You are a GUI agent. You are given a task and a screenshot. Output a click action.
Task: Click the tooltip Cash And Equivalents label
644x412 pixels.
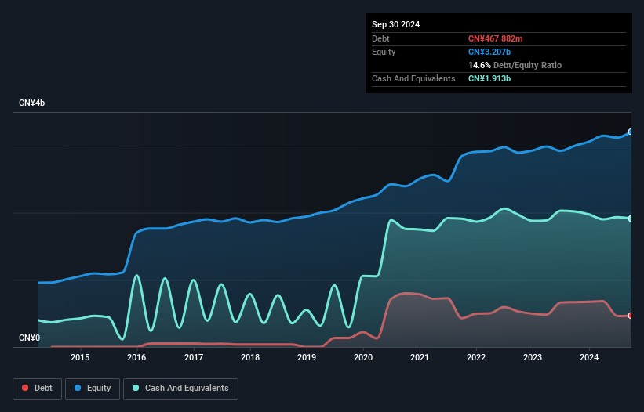pos(413,78)
